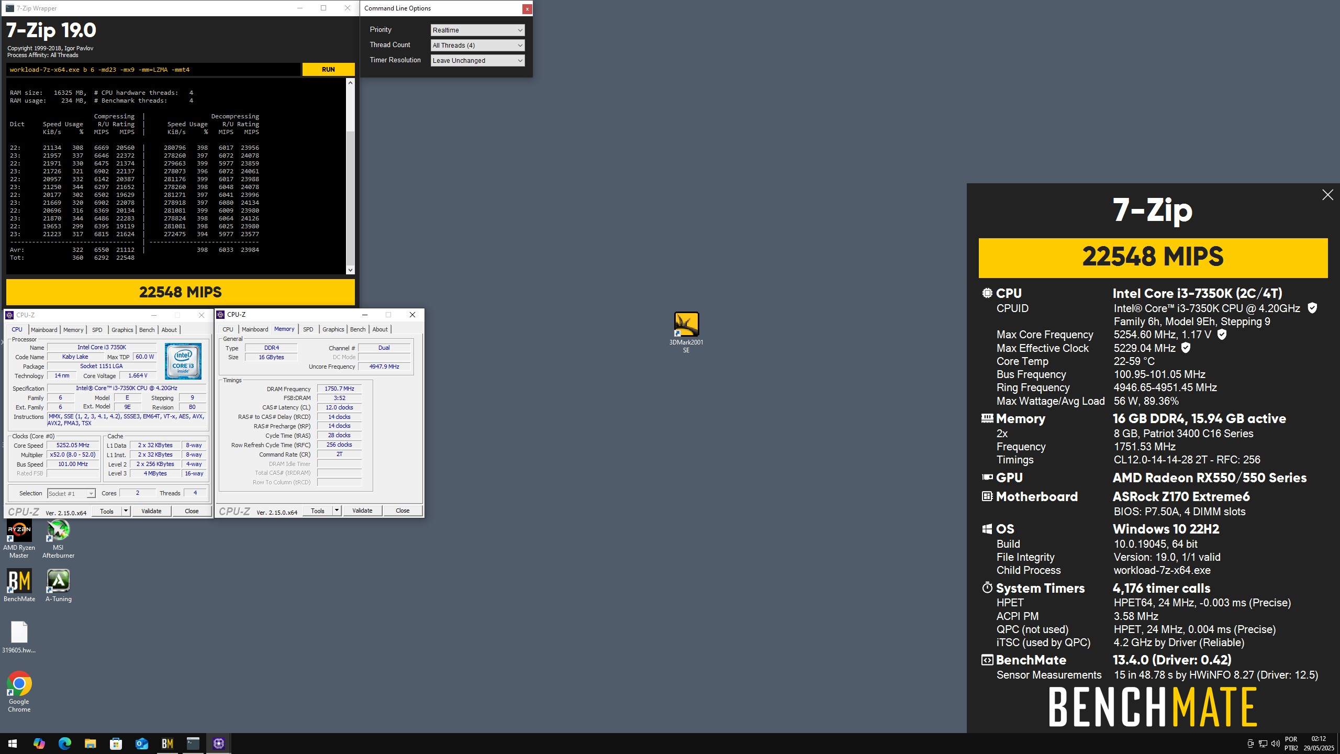Click Tools button in right CPU-Z window
This screenshot has width=1340, height=754.
click(x=318, y=511)
